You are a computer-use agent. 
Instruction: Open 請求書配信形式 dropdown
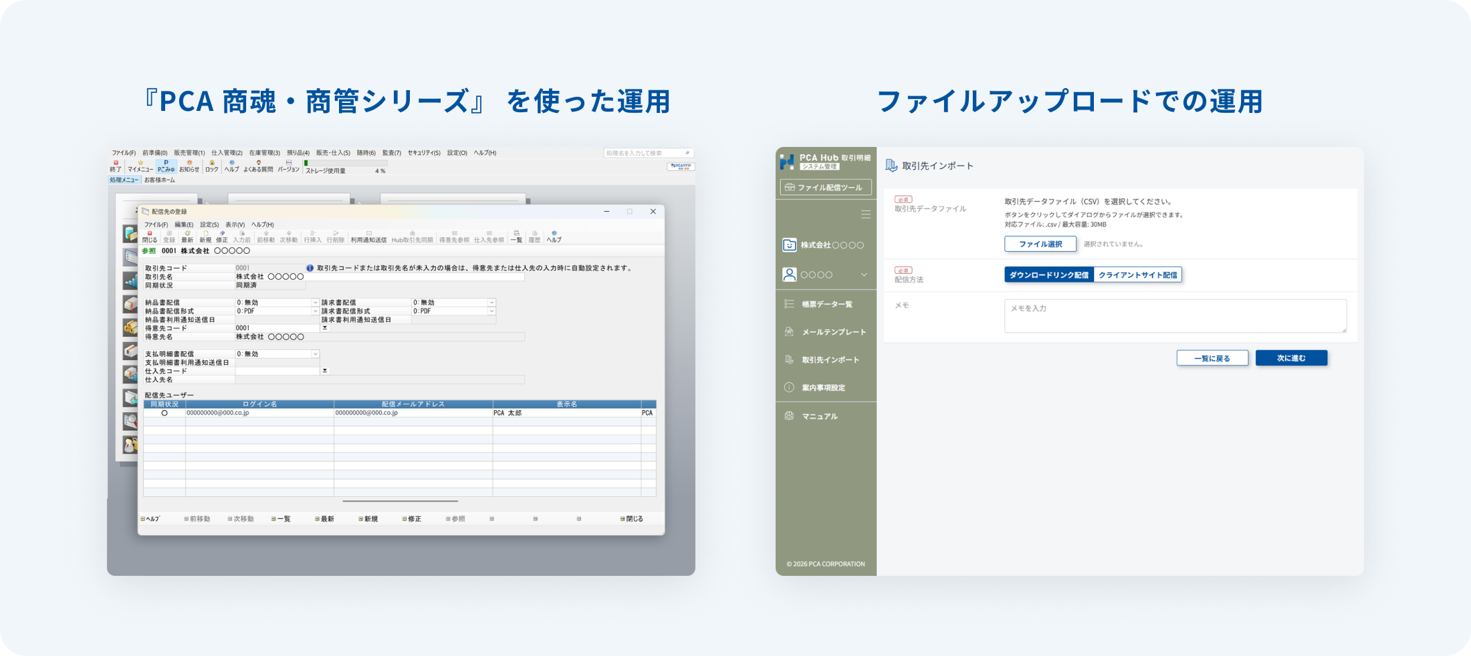491,311
